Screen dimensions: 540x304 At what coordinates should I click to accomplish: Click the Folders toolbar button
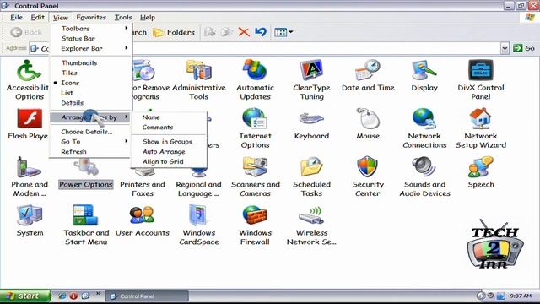pyautogui.click(x=174, y=32)
